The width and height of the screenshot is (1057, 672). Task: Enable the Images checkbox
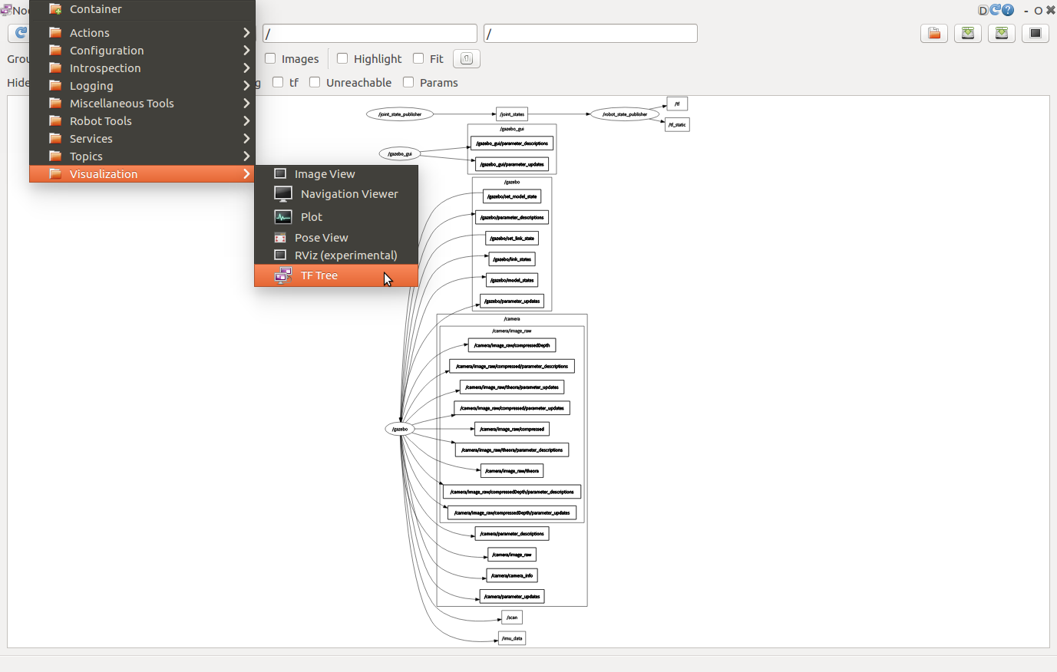click(270, 58)
